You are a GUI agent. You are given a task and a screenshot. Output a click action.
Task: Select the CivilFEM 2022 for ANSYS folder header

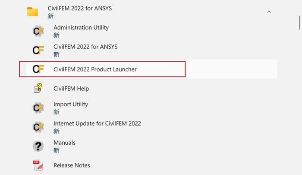(148, 12)
